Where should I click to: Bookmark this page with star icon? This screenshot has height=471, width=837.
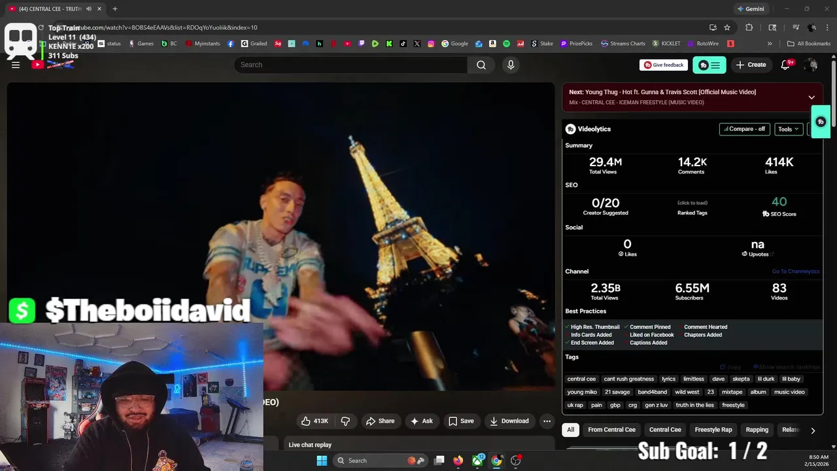[727, 27]
